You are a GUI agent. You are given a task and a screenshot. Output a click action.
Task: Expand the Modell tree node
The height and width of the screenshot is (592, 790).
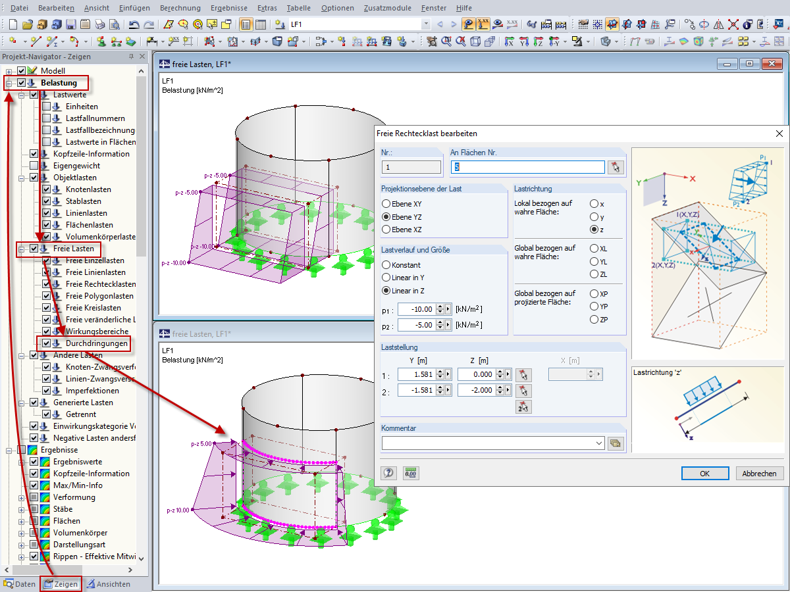(x=9, y=71)
